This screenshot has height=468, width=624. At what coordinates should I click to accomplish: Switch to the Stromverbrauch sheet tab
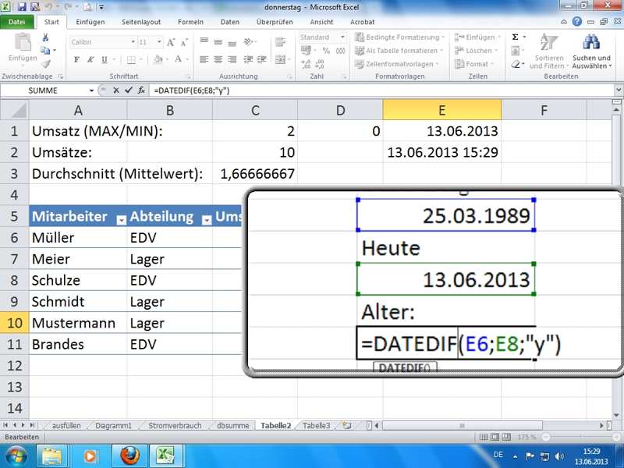(x=175, y=425)
